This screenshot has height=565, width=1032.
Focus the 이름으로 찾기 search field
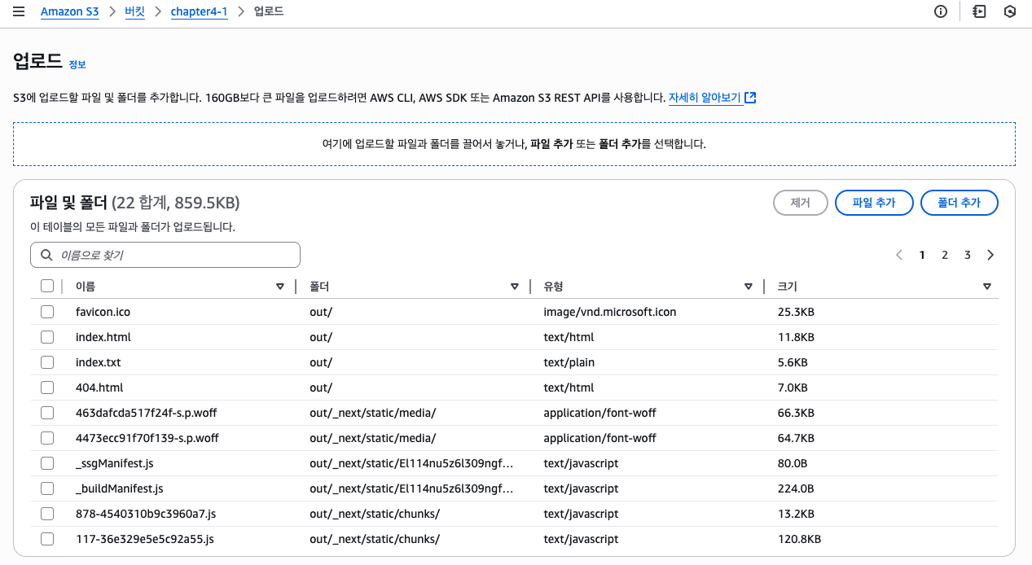pyautogui.click(x=165, y=255)
